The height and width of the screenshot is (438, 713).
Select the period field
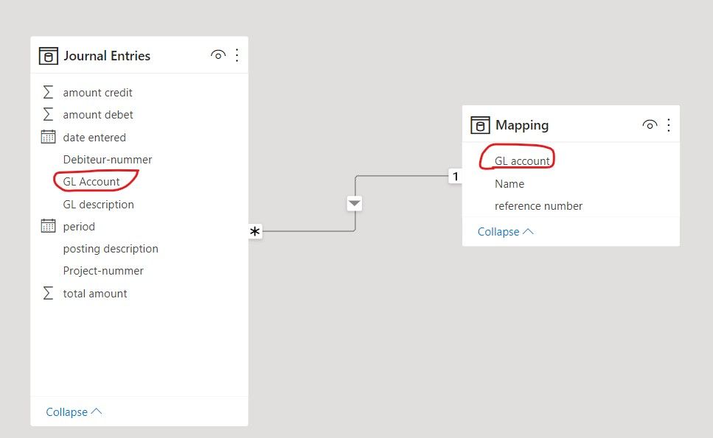coord(79,227)
